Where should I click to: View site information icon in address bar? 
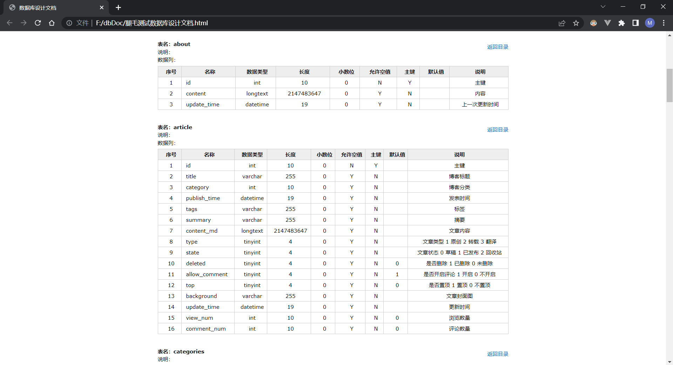point(69,23)
